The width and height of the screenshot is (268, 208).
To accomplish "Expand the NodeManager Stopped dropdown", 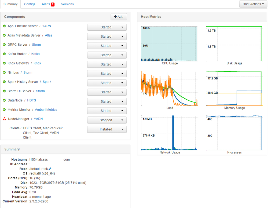I will tap(107, 120).
